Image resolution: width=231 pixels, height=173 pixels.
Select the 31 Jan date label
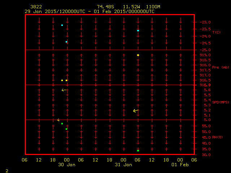[x=123, y=165]
